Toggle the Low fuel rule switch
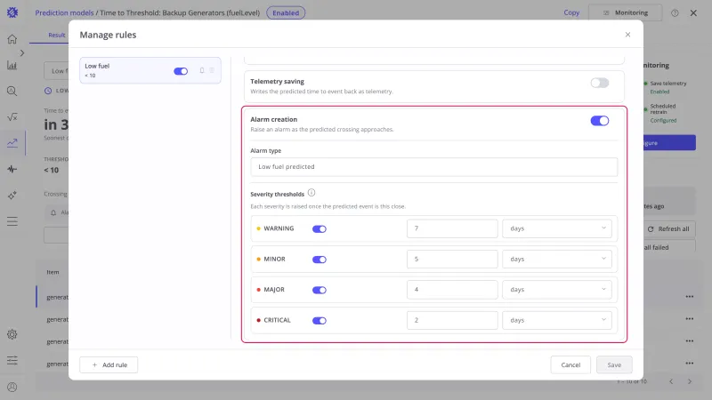The width and height of the screenshot is (712, 400). pyautogui.click(x=181, y=71)
